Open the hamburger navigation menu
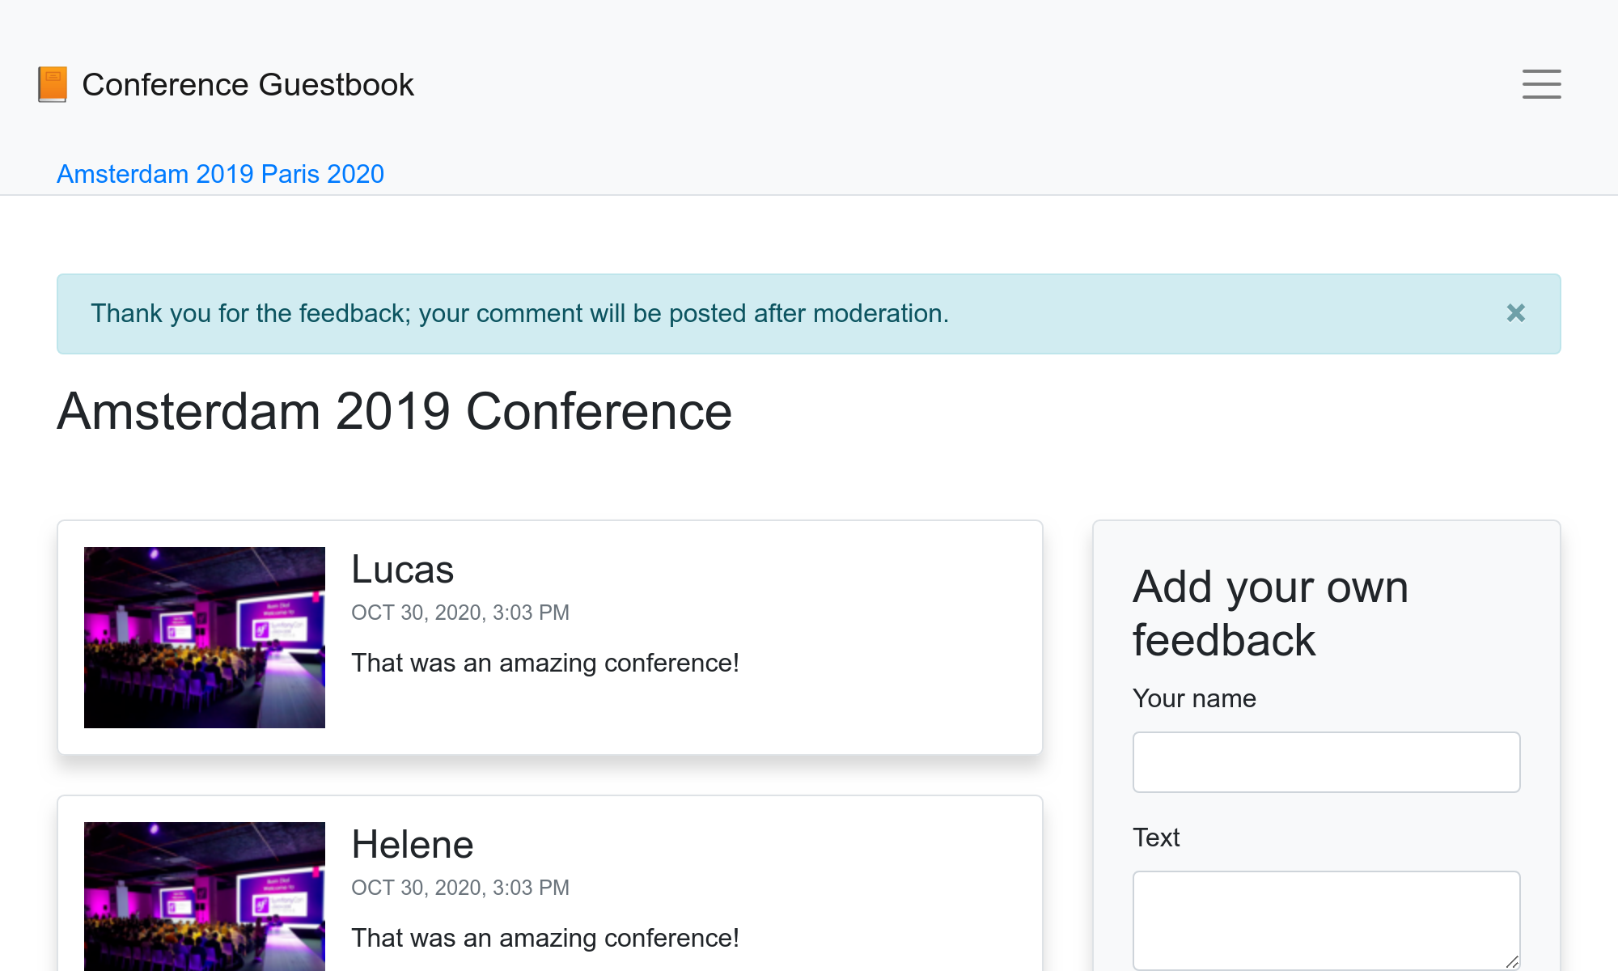The height and width of the screenshot is (971, 1618). click(x=1541, y=84)
